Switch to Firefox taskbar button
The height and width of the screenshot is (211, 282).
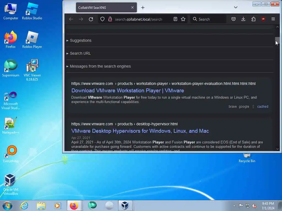74,206
